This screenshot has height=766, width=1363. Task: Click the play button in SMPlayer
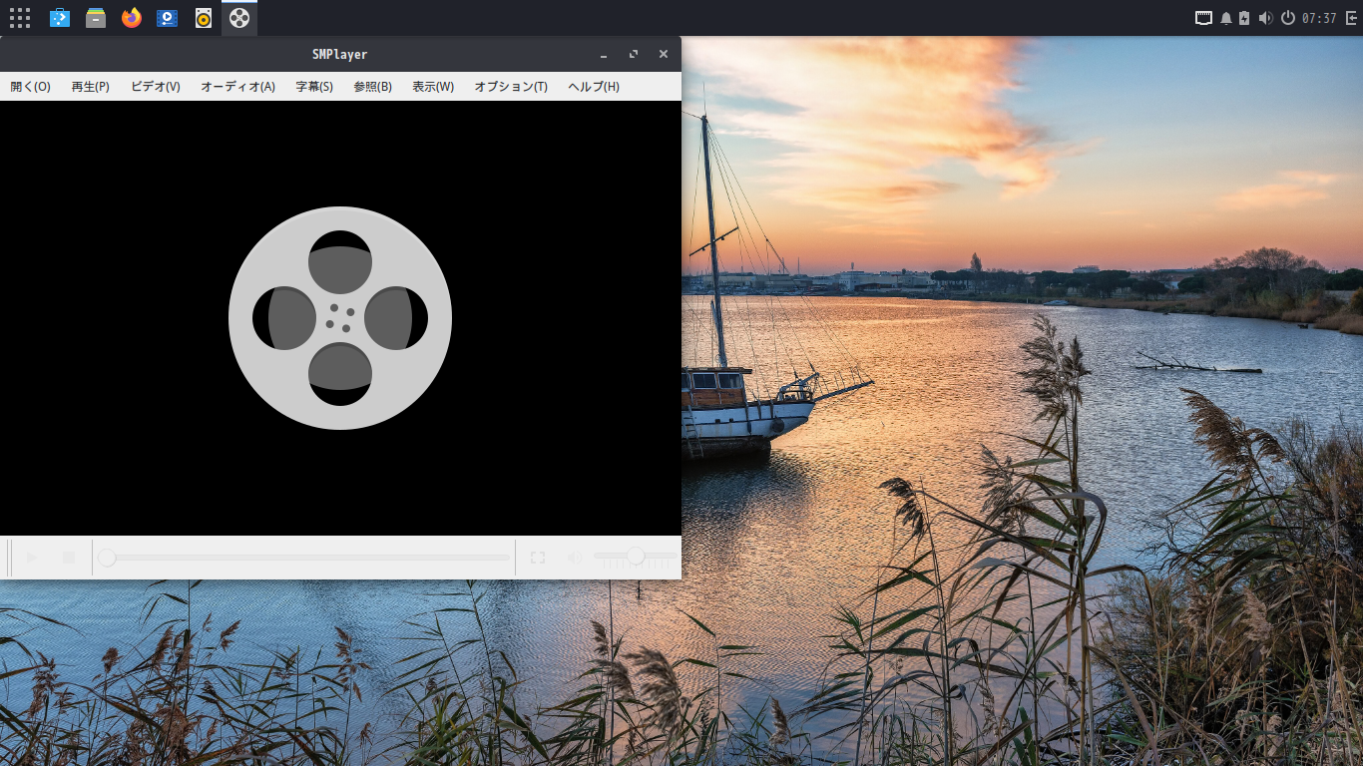tap(31, 558)
